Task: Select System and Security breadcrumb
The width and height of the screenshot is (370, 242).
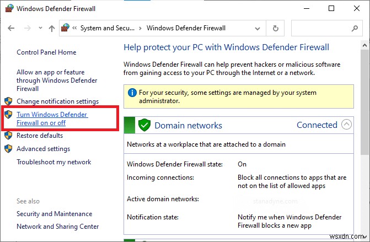Action: point(107,28)
